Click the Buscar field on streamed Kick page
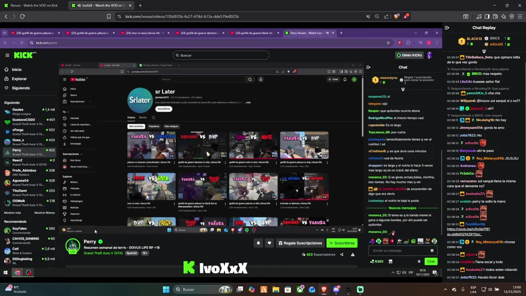Viewport: 526px width, 296px height. [x=221, y=55]
